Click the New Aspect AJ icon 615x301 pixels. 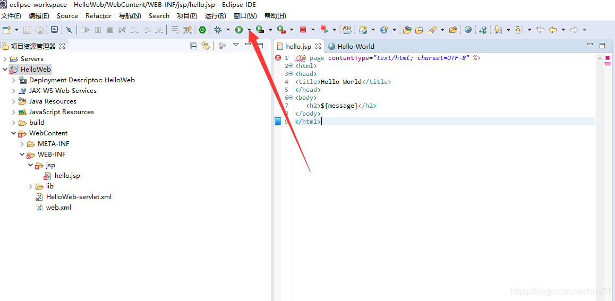pos(347,29)
